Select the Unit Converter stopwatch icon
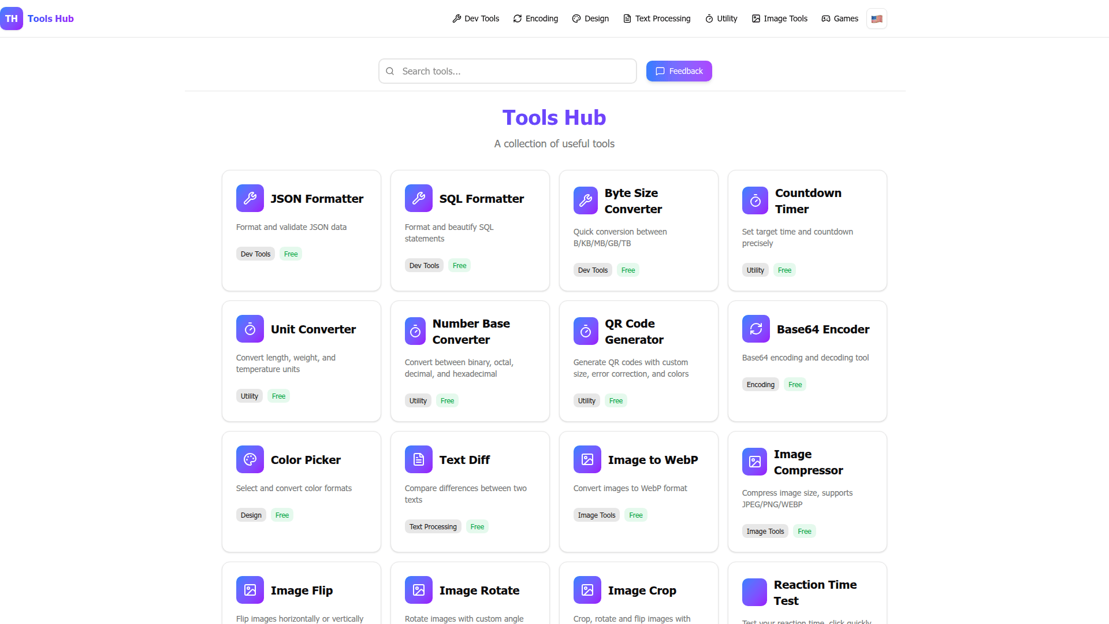This screenshot has height=624, width=1109. tap(250, 329)
